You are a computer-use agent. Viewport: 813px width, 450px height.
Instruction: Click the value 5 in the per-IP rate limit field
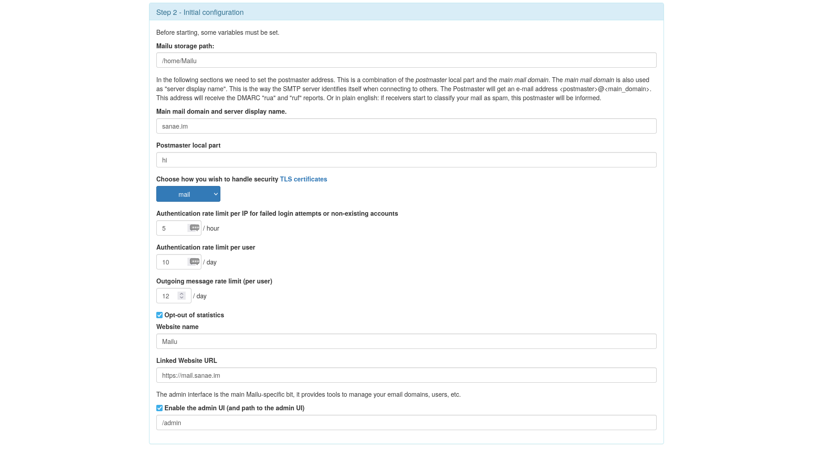[x=164, y=228]
